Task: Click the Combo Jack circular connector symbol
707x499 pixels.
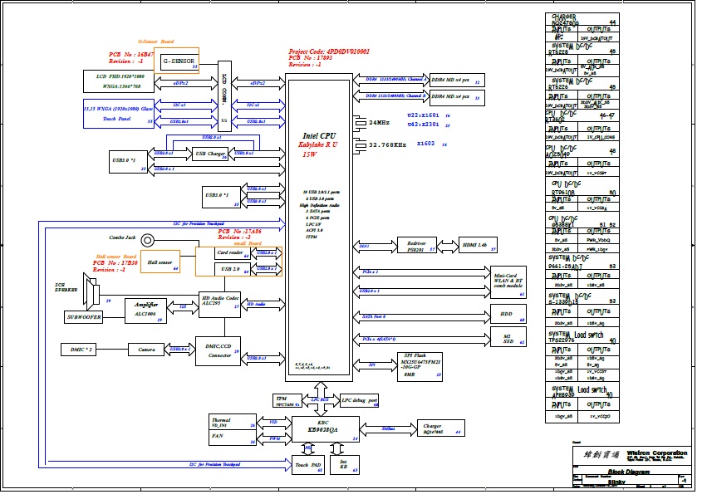Action: (x=148, y=241)
